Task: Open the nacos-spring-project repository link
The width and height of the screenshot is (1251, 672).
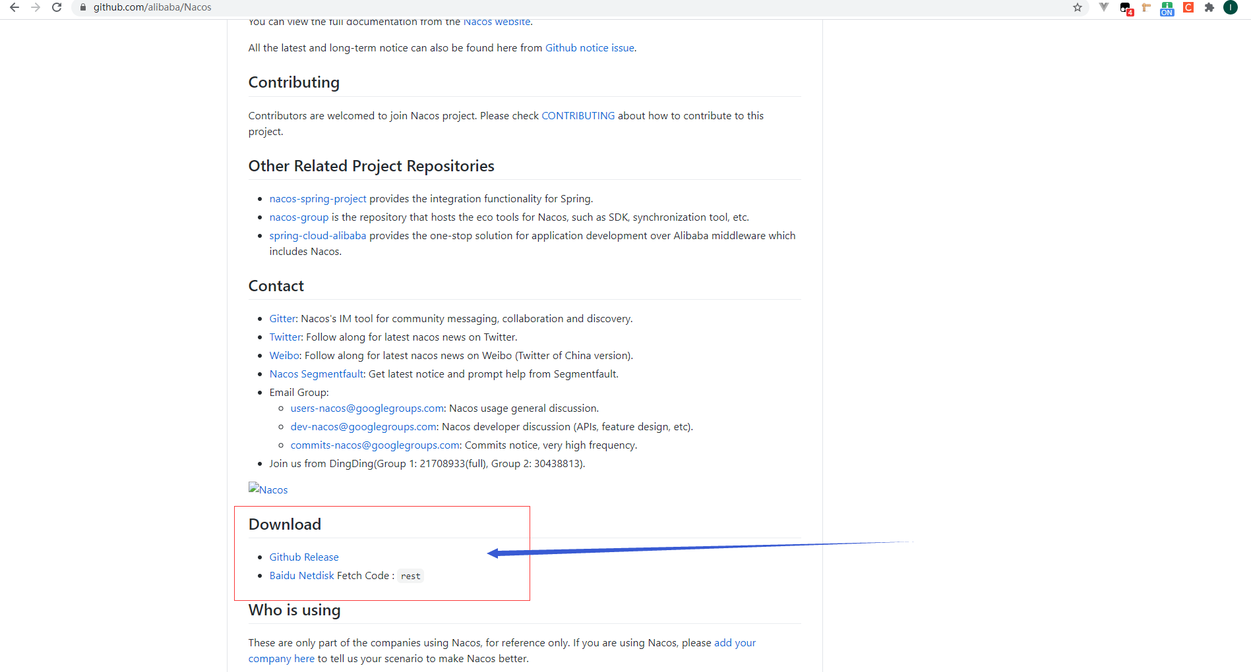Action: (318, 199)
